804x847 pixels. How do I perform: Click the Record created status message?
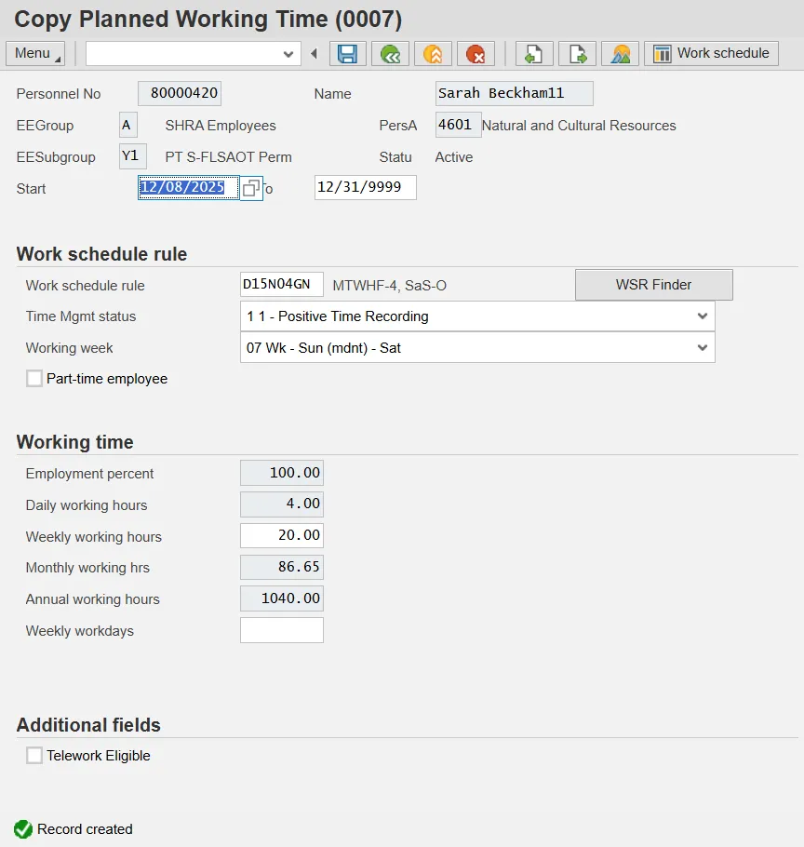(x=85, y=829)
